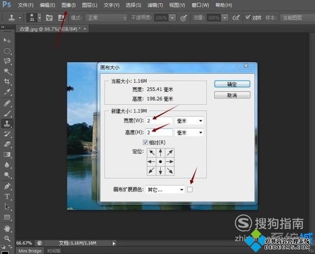Screen dimensions: 315x254
Task: Open canvas extension color dropdown (其它...)
Action: click(x=165, y=189)
